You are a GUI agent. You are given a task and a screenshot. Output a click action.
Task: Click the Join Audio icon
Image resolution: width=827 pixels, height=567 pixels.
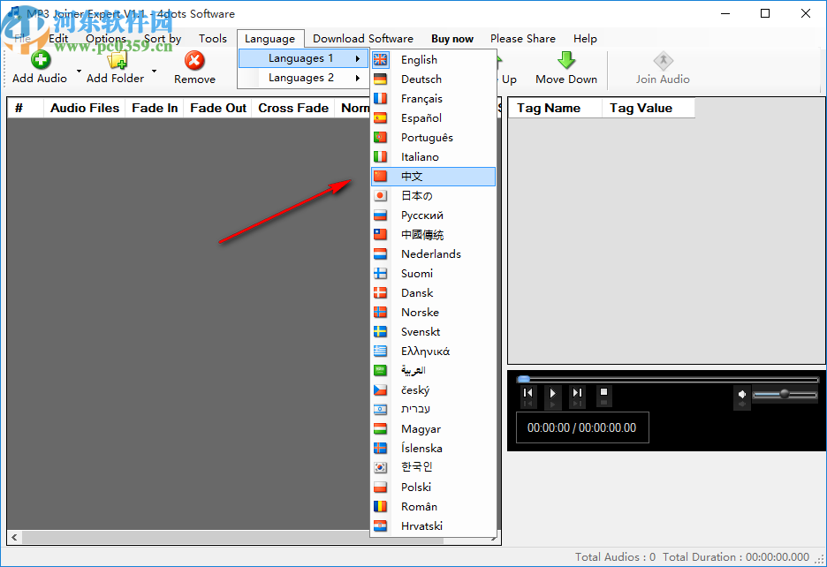point(663,60)
